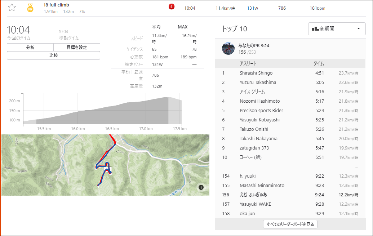Click the large 10:04 今回のタイム value

coord(18,30)
